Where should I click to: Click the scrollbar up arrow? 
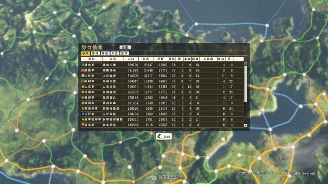[x=246, y=64]
